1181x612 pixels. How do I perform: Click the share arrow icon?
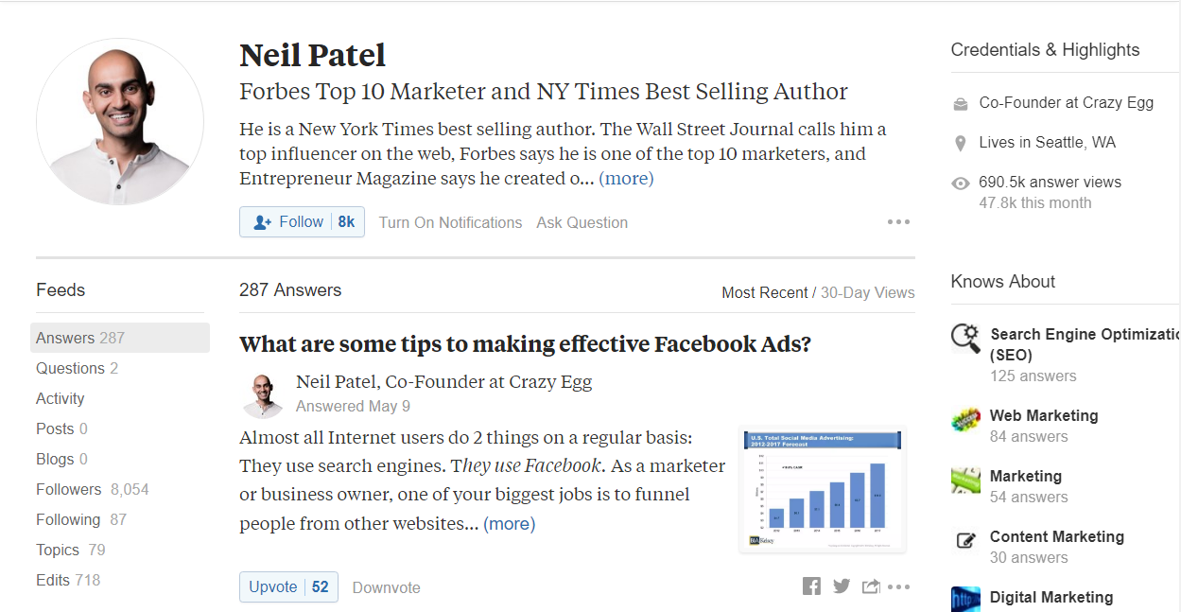(871, 586)
